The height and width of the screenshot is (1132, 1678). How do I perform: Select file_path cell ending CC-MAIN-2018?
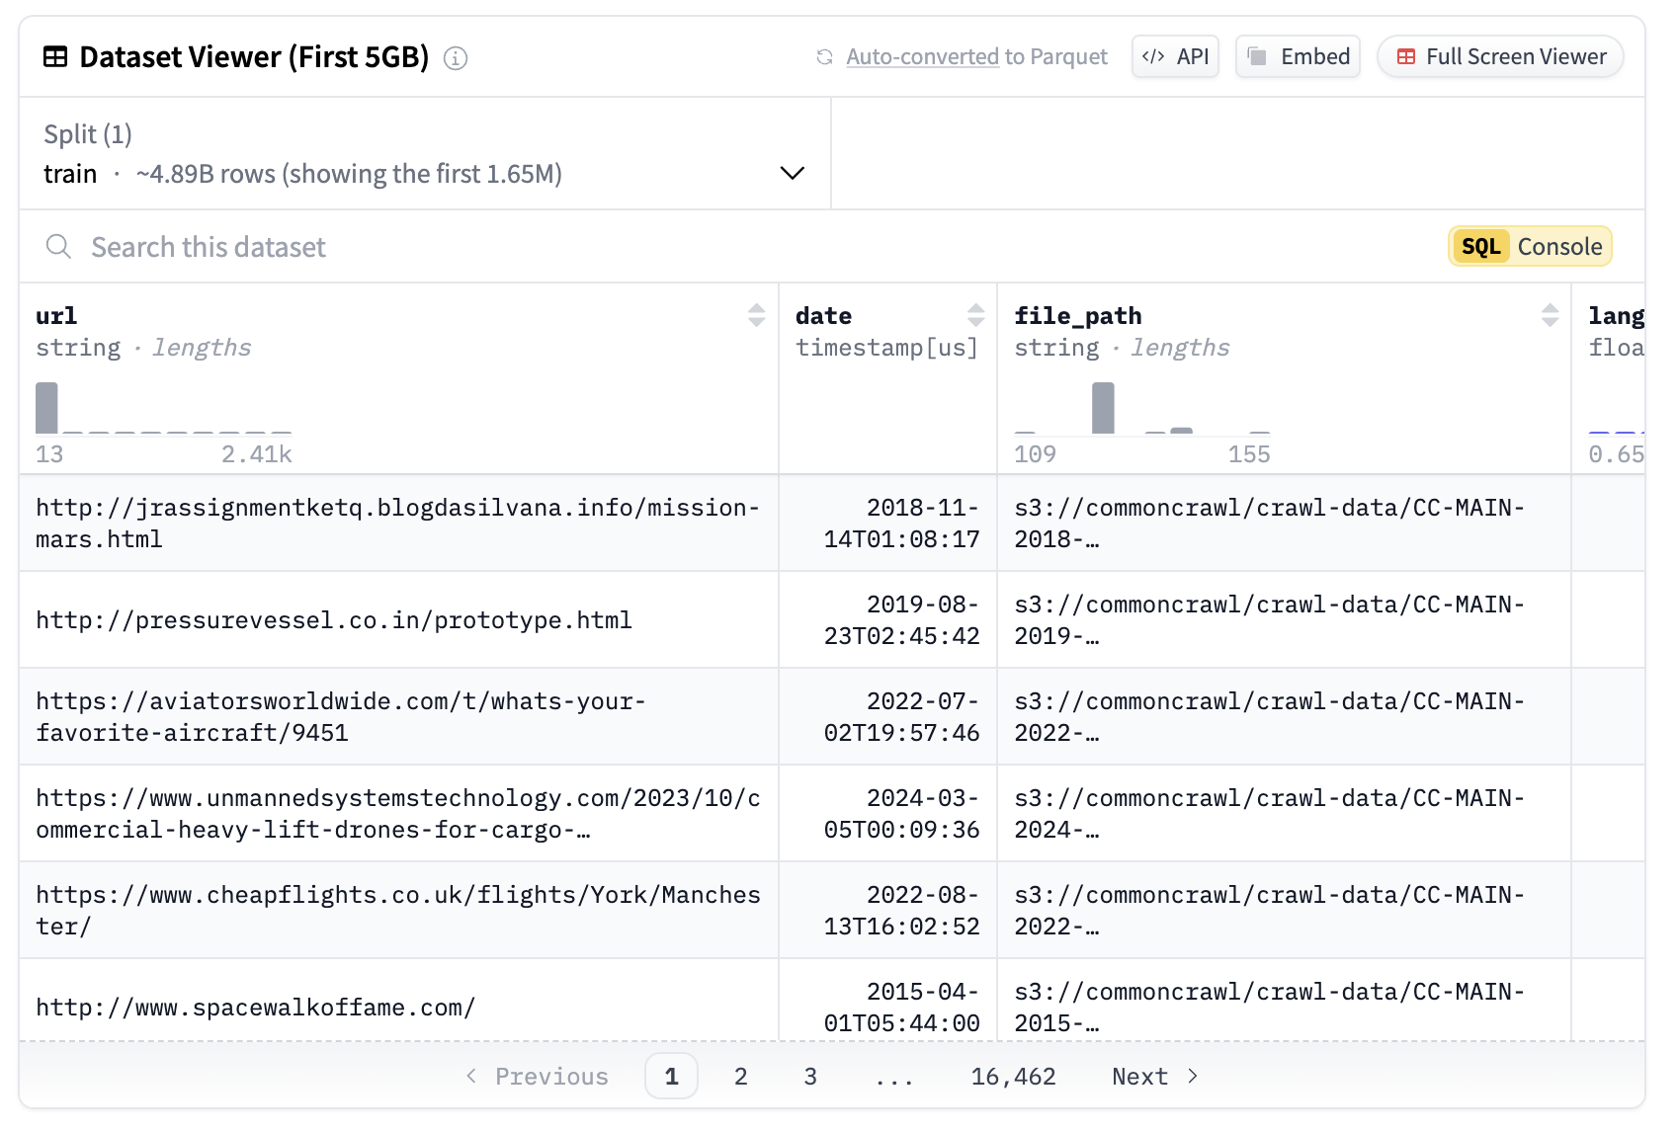coord(1284,523)
